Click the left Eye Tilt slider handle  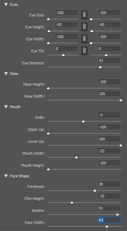pos(63,55)
